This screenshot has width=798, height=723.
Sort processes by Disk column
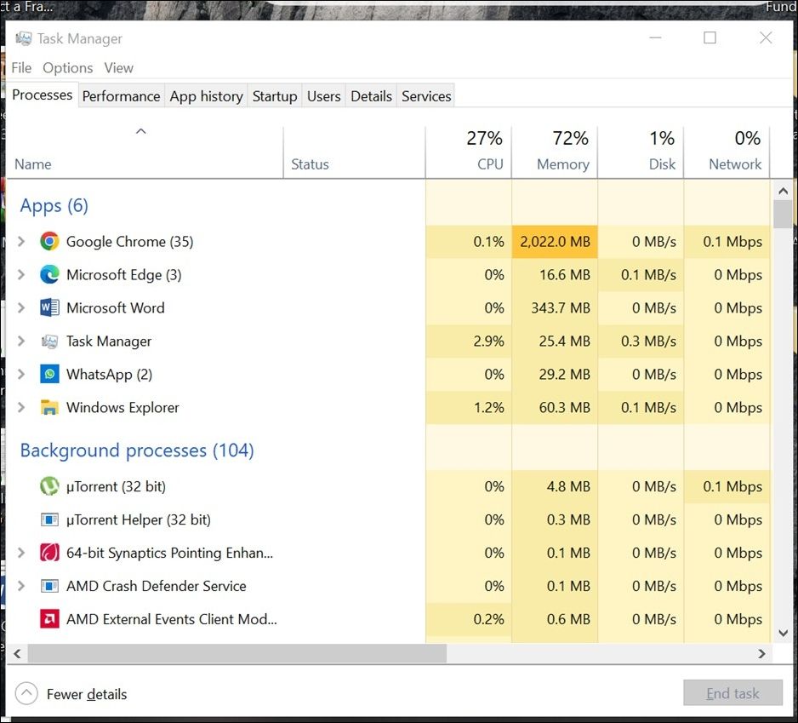(641, 152)
